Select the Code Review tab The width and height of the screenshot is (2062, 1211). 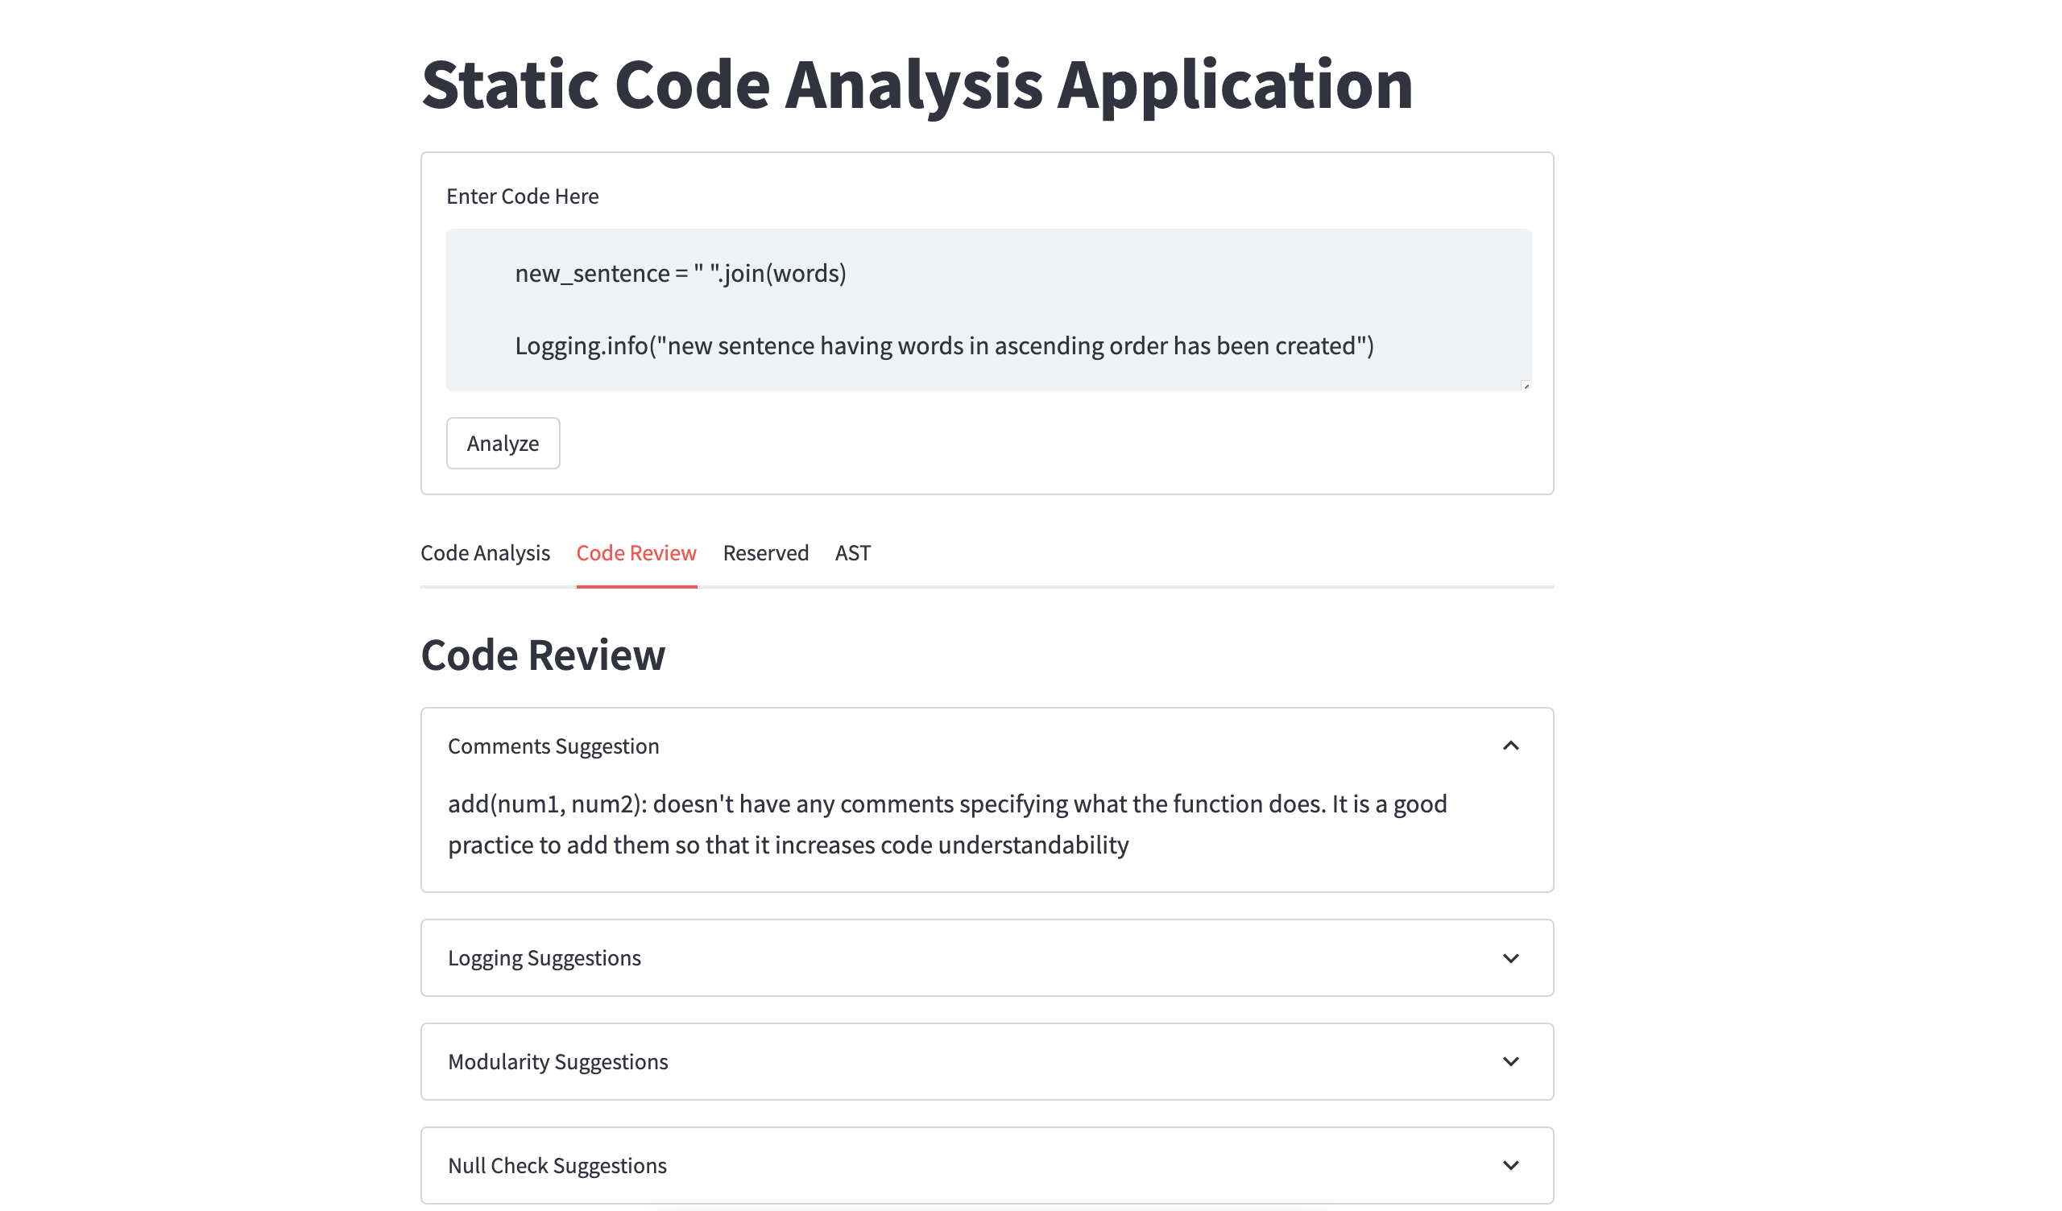click(636, 553)
